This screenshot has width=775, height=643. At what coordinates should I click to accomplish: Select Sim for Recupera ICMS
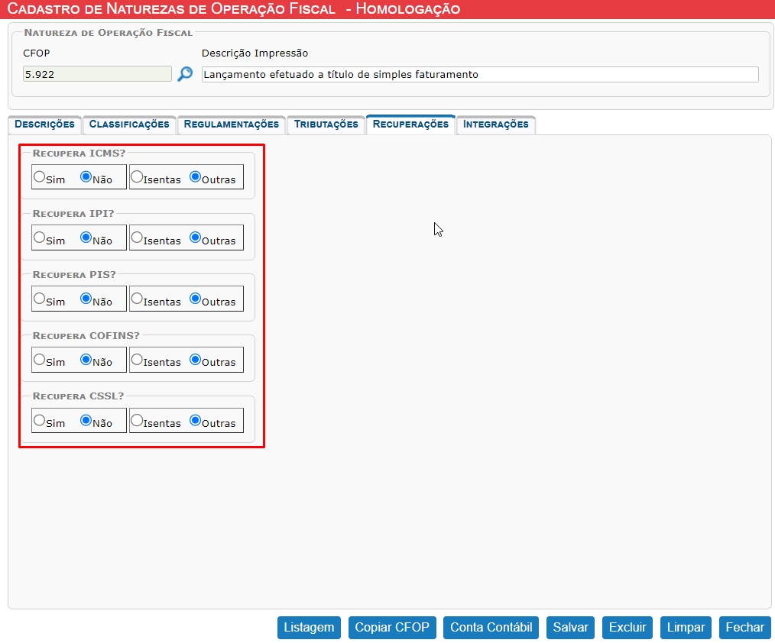40,177
